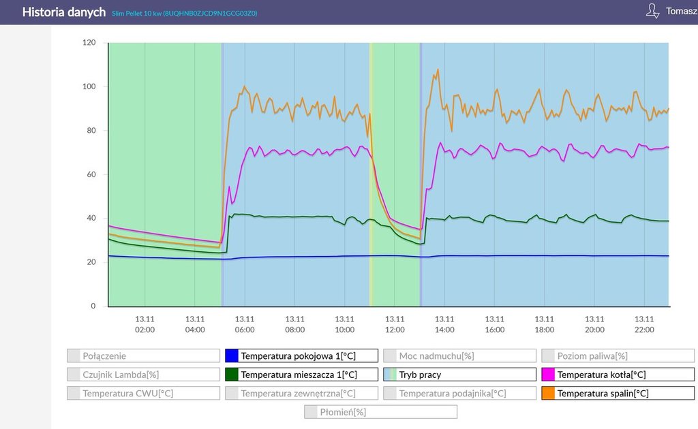698x429 pixels.
Task: Click the magenta Temperatura kotła swatch
Action: point(548,375)
